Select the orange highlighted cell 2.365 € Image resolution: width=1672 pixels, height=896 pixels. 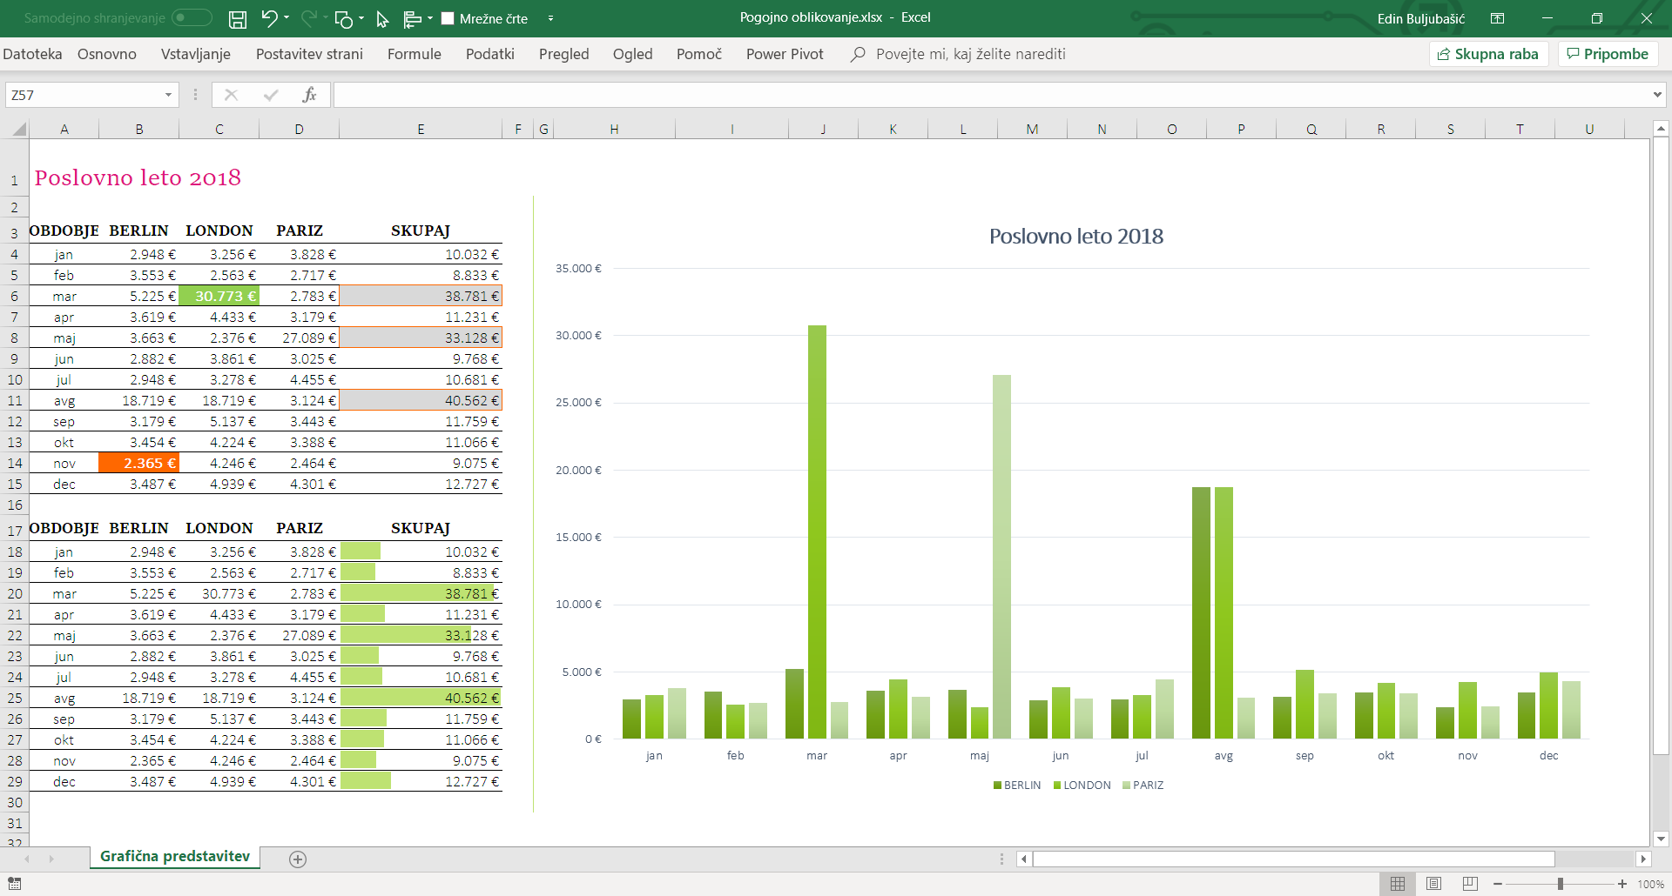coord(139,463)
